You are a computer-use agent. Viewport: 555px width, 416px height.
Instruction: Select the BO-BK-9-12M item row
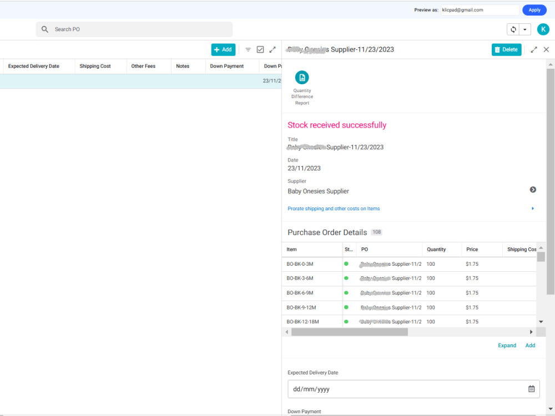click(409, 308)
